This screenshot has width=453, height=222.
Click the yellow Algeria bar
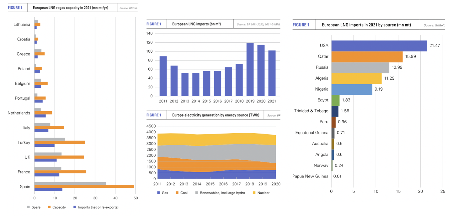click(356, 78)
